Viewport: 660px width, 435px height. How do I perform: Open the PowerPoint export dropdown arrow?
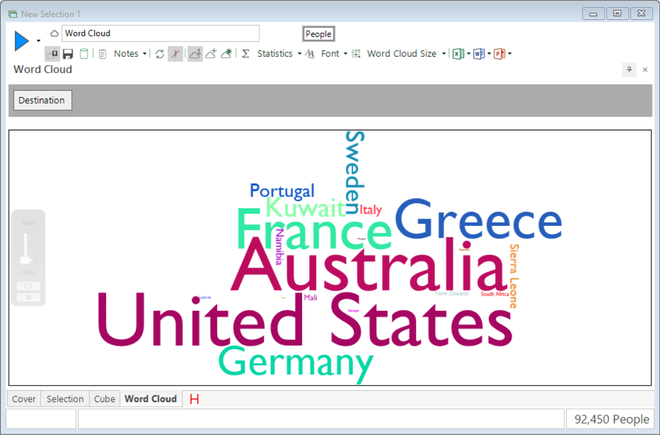[x=510, y=54]
